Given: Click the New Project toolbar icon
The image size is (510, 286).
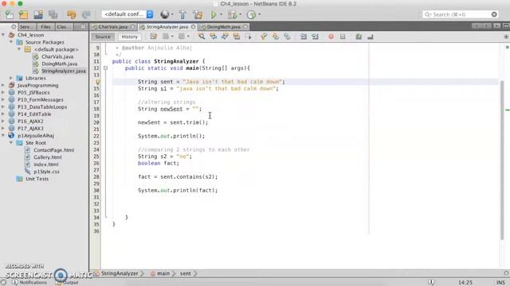Looking at the screenshot, I should point(24,14).
